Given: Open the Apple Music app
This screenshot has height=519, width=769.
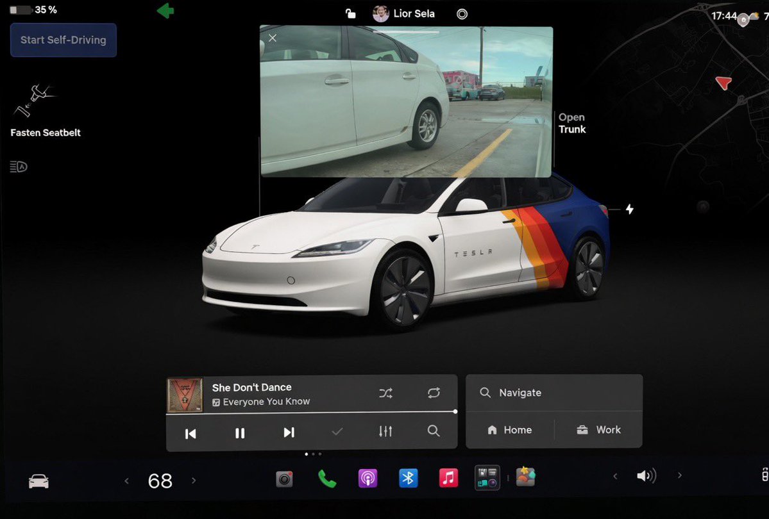Looking at the screenshot, I should point(448,479).
